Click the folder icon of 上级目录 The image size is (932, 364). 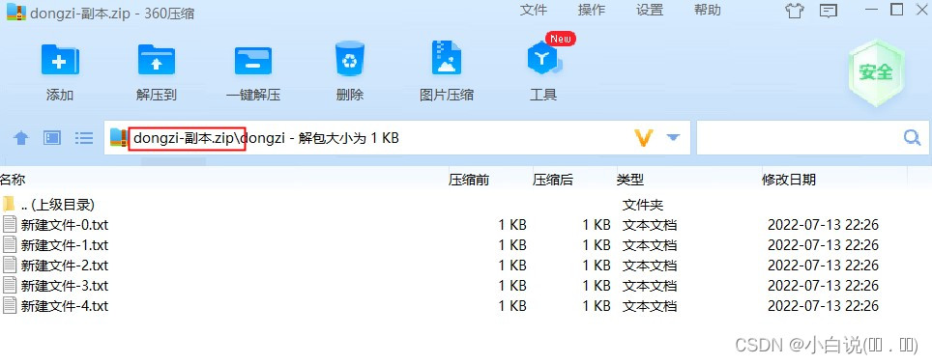9,205
